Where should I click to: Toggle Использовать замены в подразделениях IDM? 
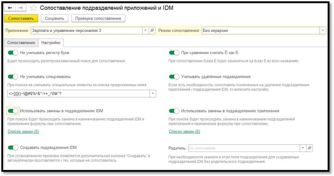13,111
